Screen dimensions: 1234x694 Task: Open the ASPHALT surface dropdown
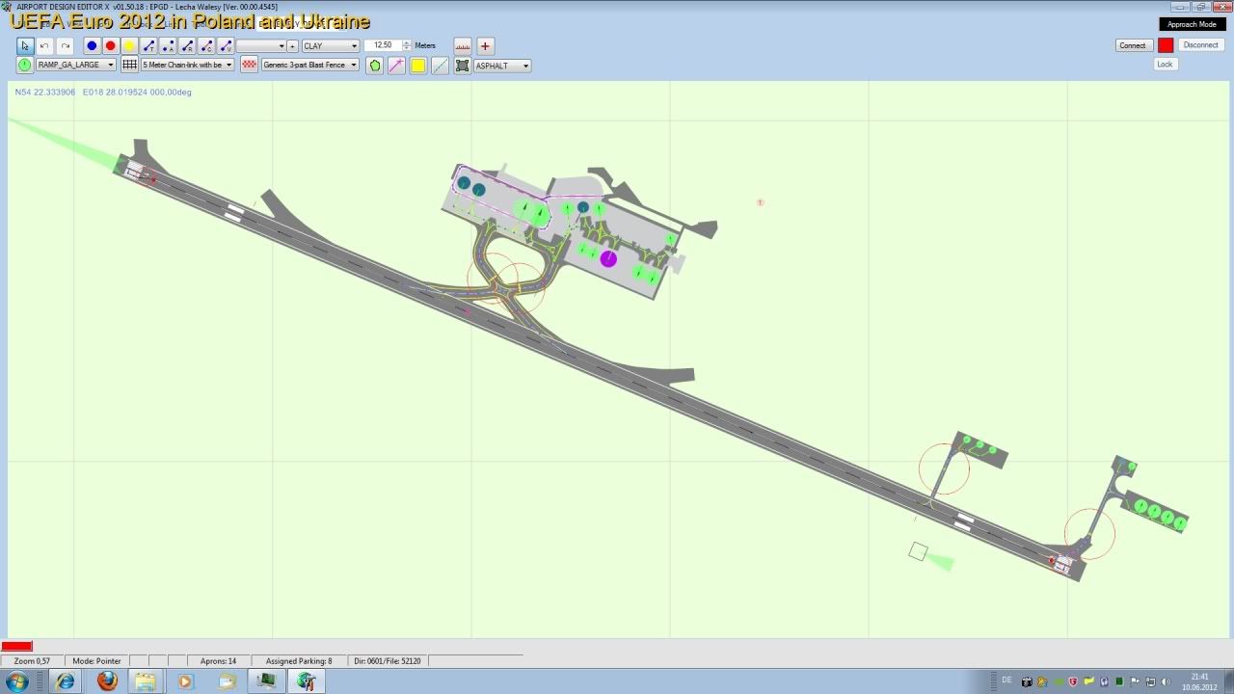(x=501, y=66)
